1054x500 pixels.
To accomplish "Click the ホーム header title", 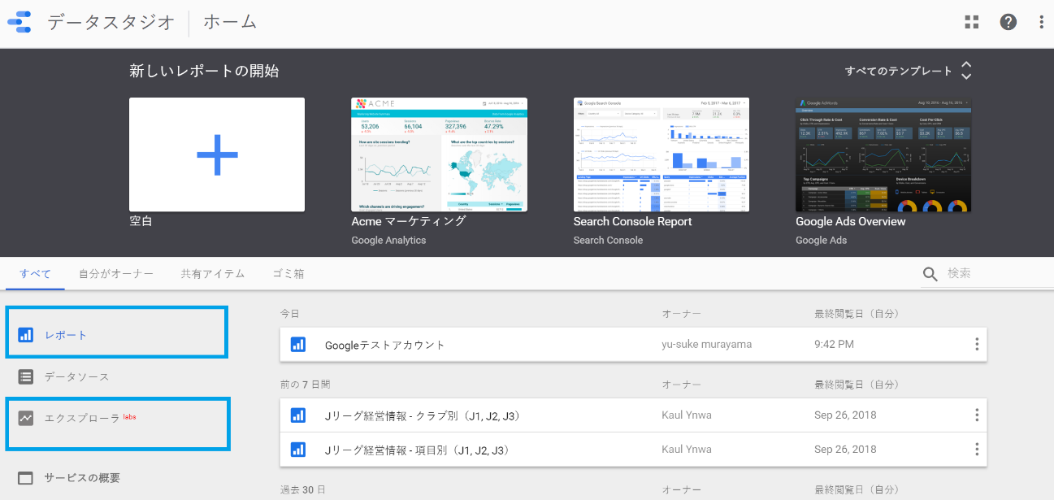I will [x=230, y=22].
